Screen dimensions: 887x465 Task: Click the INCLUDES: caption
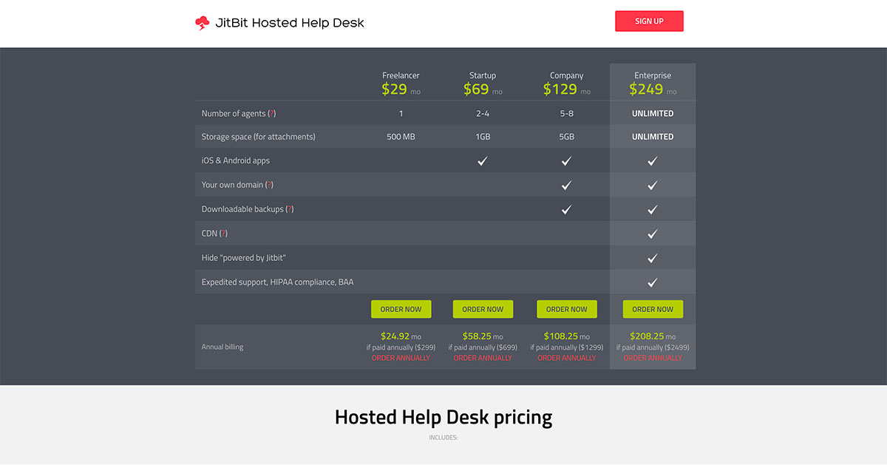click(443, 438)
